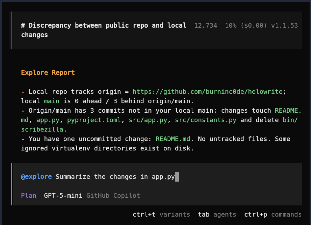Click the GitHub Copilot provider label

pyautogui.click(x=113, y=196)
